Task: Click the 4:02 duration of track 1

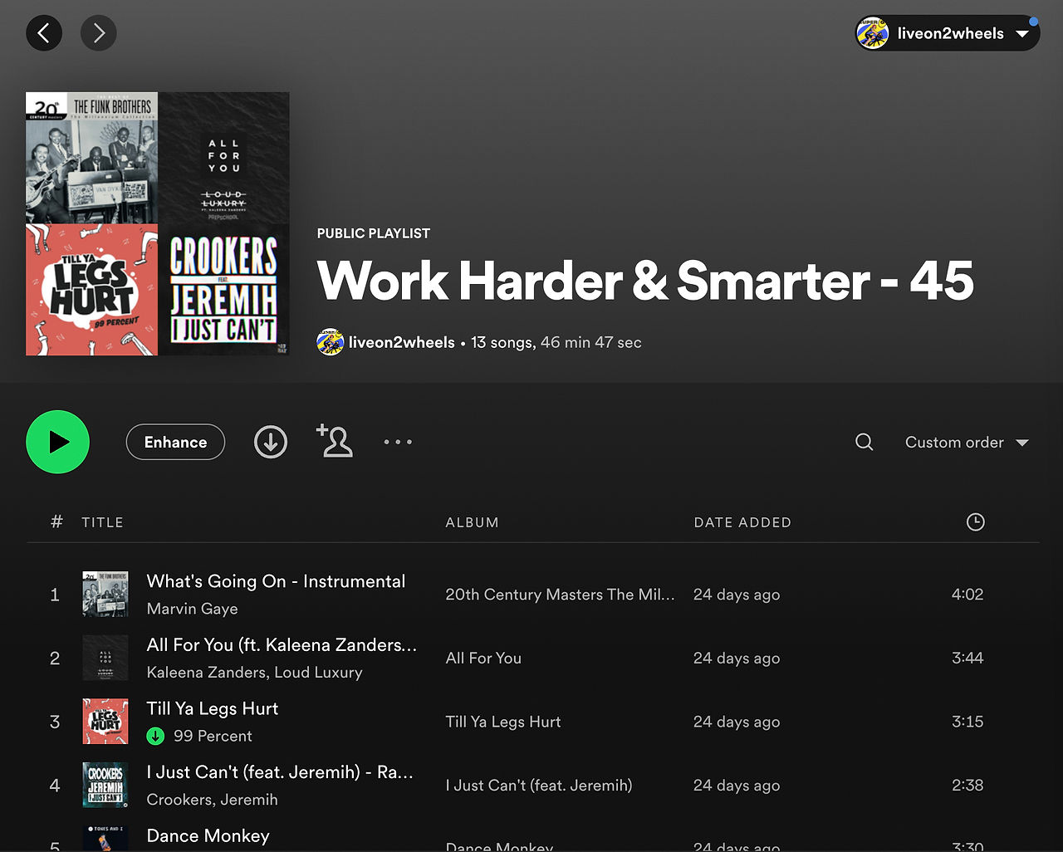Action: [967, 595]
